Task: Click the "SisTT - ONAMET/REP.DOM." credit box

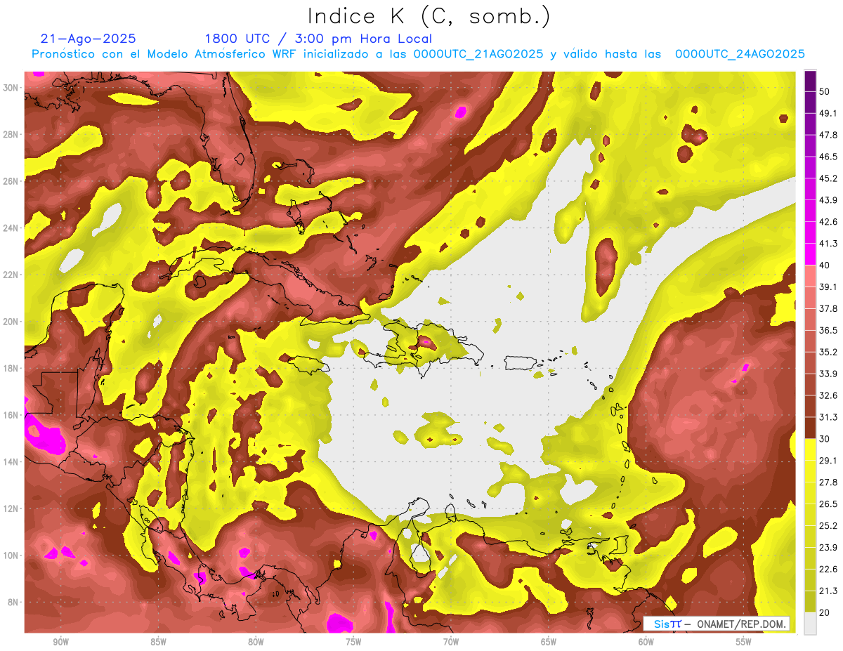Action: 718,624
